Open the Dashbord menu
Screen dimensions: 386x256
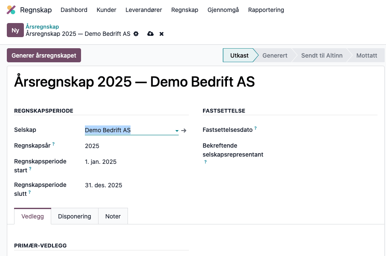(x=74, y=10)
